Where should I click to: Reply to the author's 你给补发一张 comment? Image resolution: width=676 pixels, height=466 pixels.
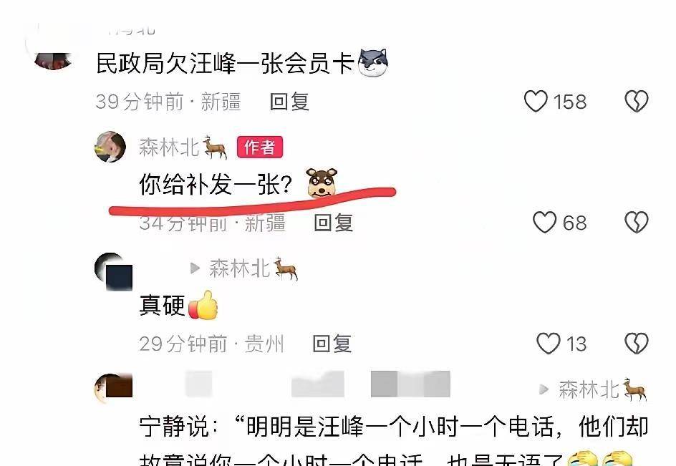(334, 223)
